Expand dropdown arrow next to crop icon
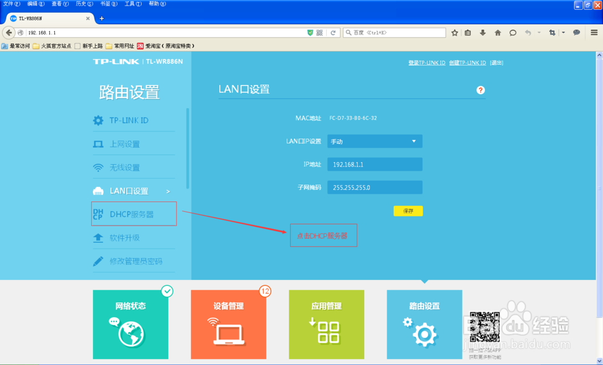Screen dimensions: 603x365 tap(563, 33)
